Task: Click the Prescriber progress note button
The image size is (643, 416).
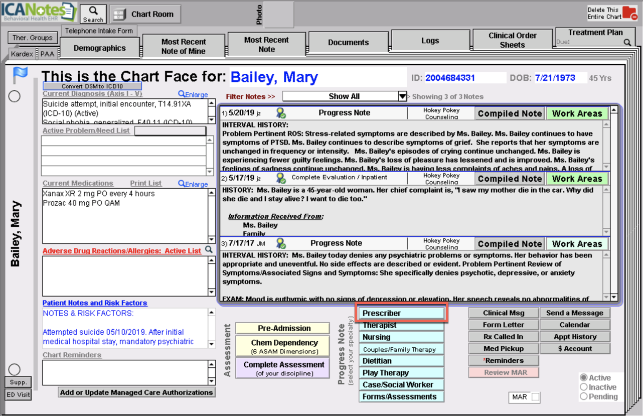Action: [401, 313]
